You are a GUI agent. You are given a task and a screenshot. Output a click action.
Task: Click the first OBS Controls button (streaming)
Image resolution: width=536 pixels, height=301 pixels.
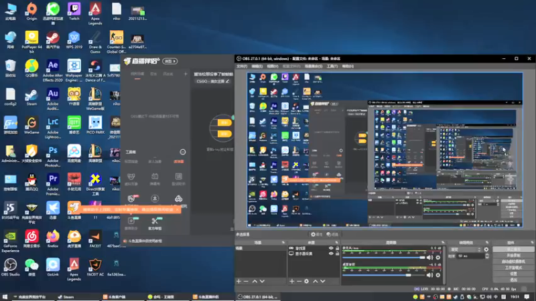513,249
